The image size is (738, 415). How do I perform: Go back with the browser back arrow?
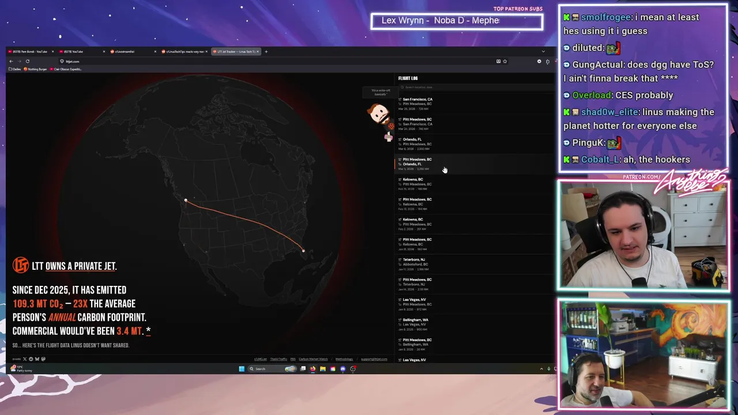11,61
